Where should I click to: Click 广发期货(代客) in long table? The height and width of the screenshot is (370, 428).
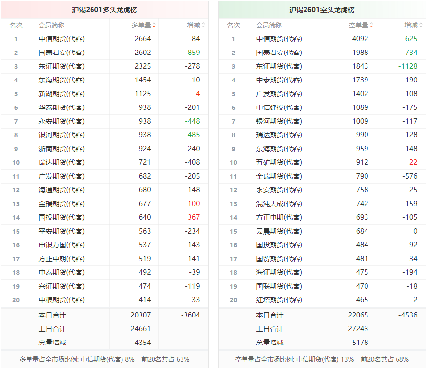(x=61, y=177)
